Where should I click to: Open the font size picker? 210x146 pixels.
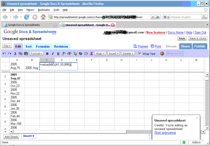[x=69, y=54]
